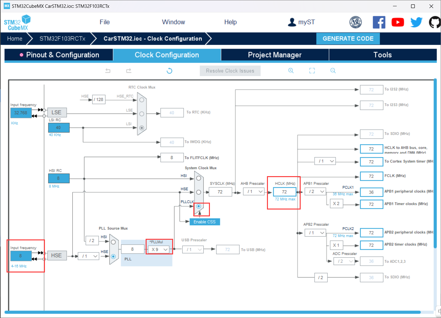Screen dimensions: 441x318
Task: Open the Help menu
Action: coord(230,22)
